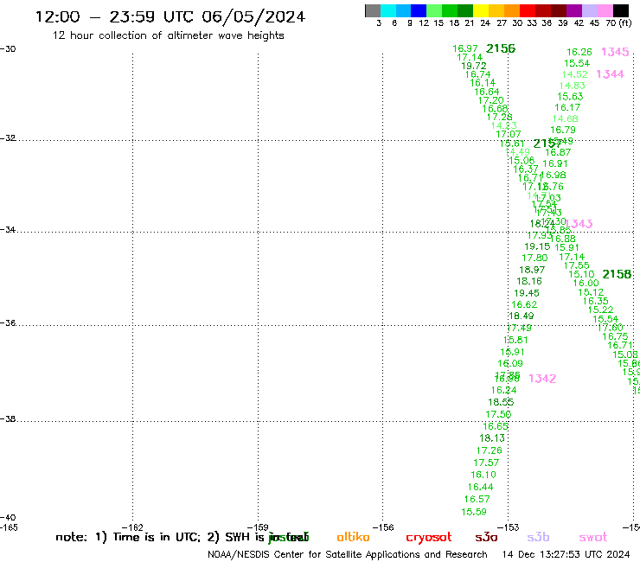The image size is (640, 562).
Task: Click wave height value 17.57
Action: coord(486,463)
